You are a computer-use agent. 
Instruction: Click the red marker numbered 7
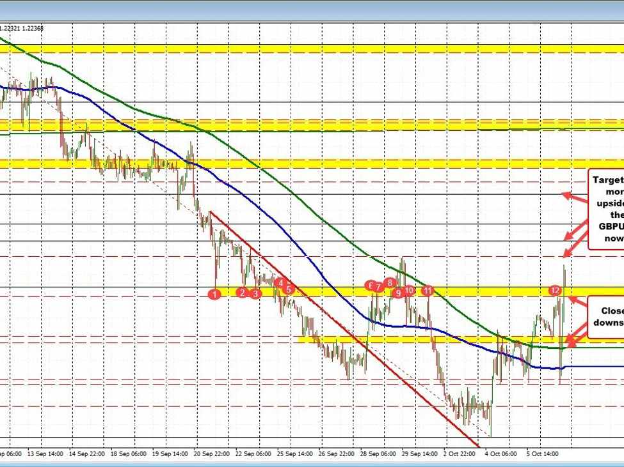tap(379, 287)
